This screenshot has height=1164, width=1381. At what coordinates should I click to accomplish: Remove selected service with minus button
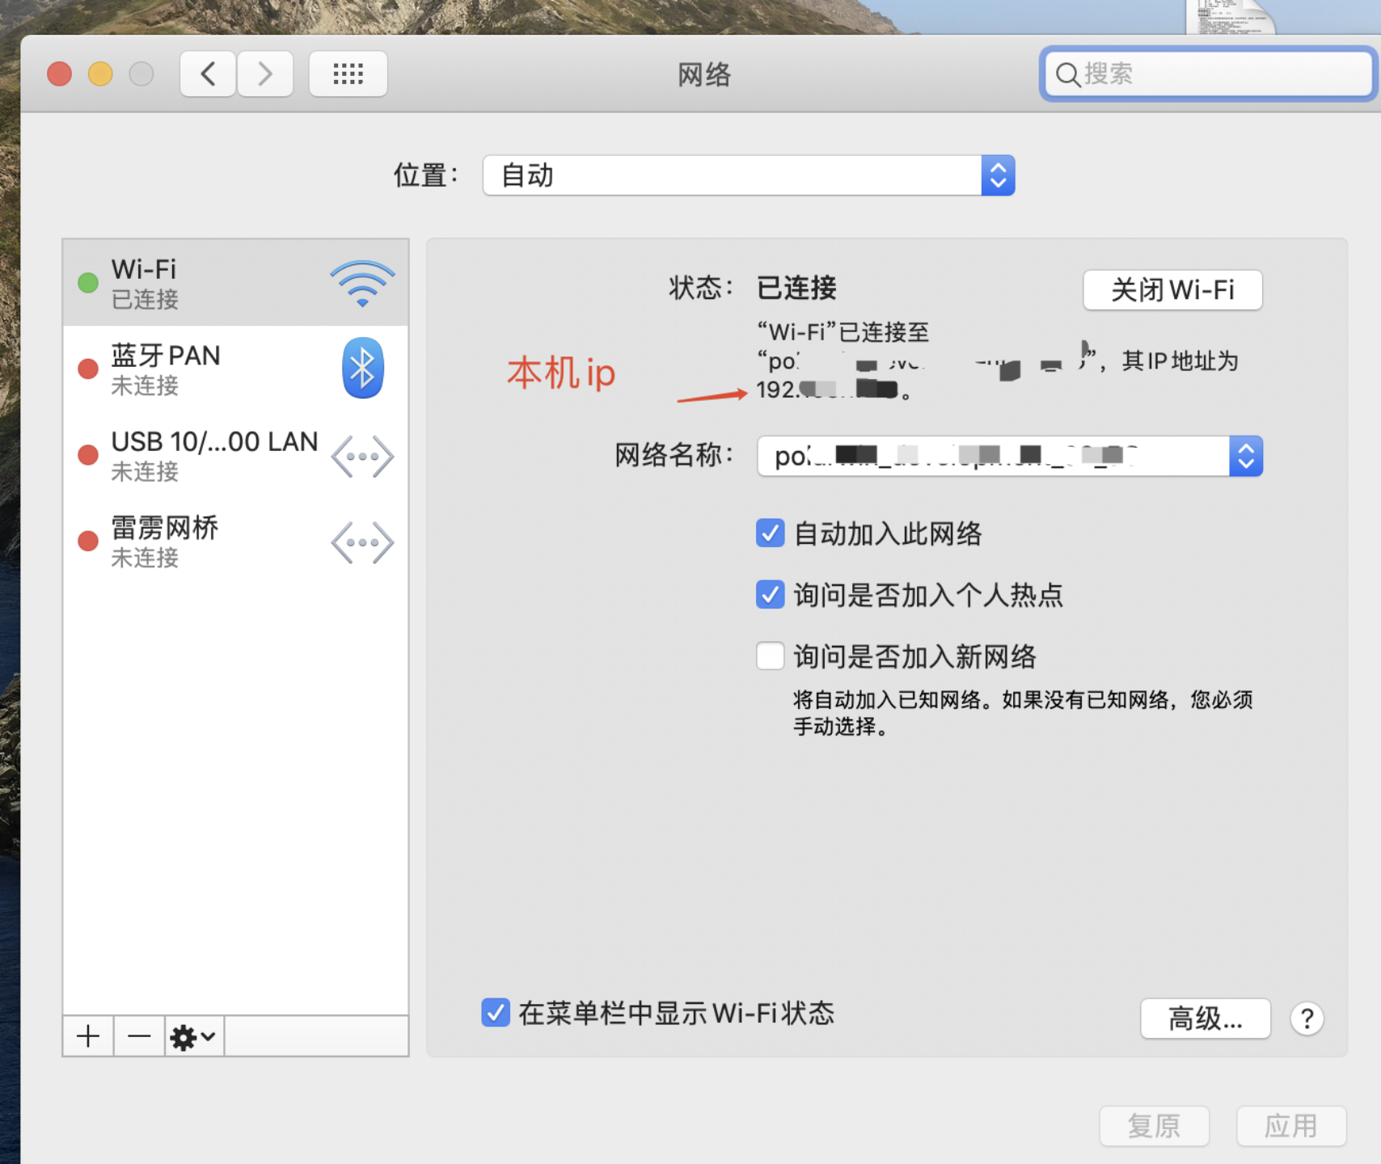pyautogui.click(x=138, y=1036)
